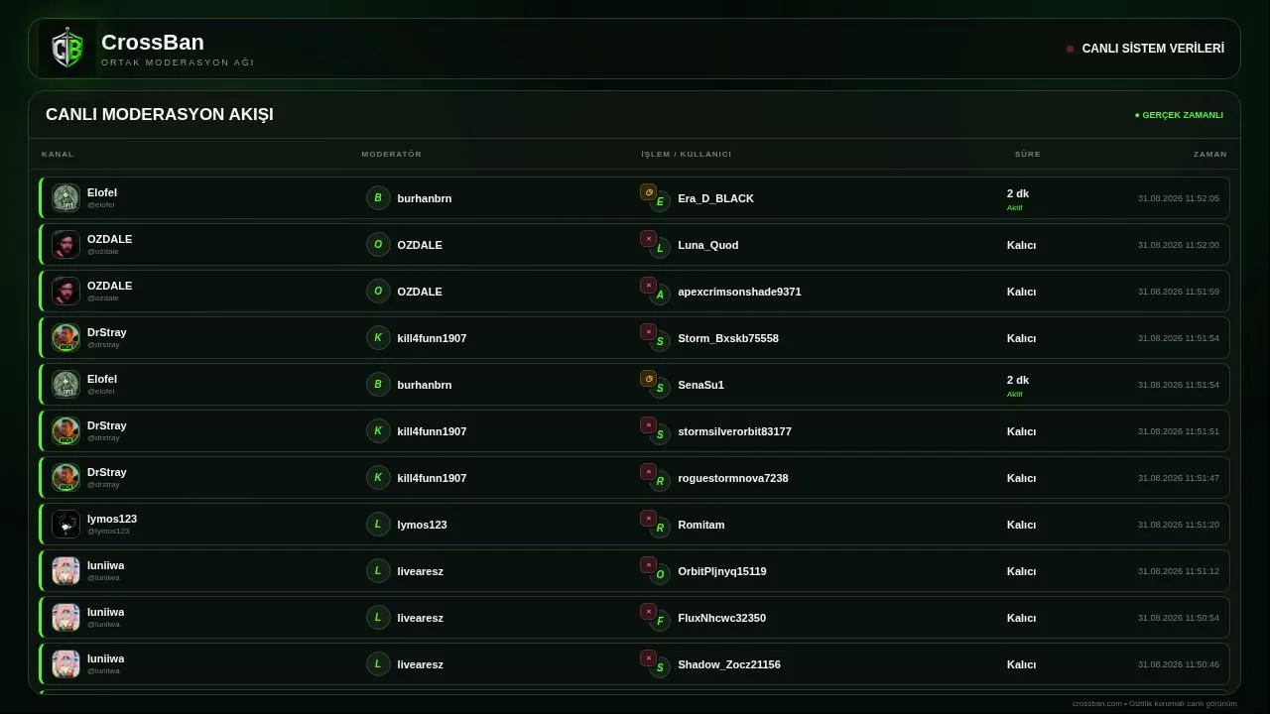Open user apexcrimsonshade9371
This screenshot has height=714, width=1270.
[739, 292]
